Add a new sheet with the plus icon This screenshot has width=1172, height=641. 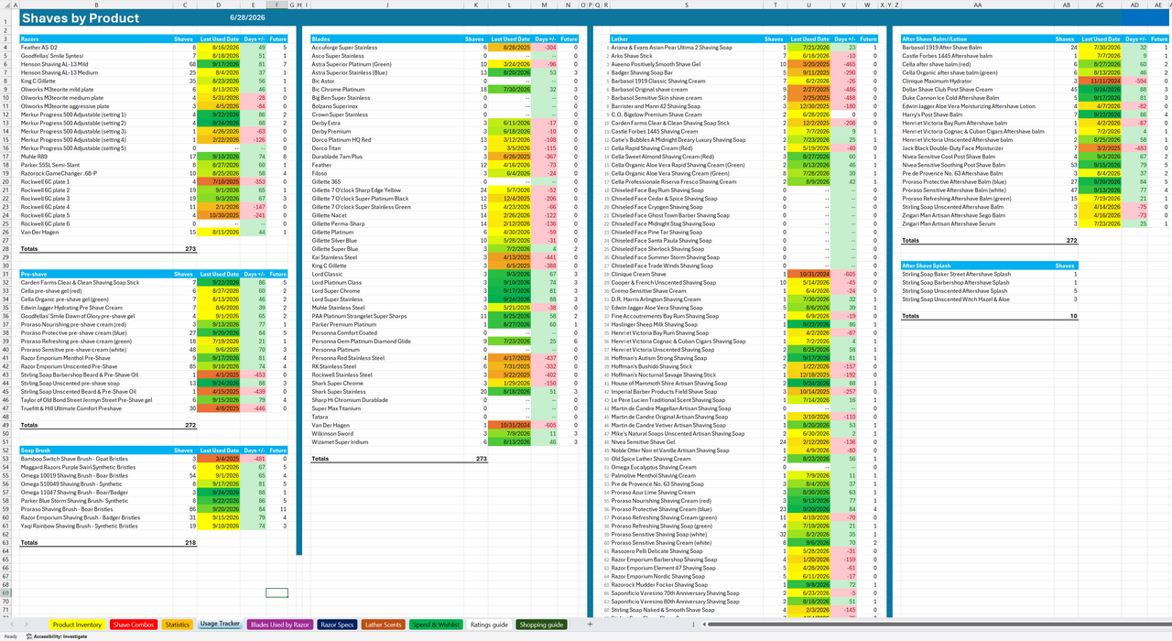tap(590, 625)
